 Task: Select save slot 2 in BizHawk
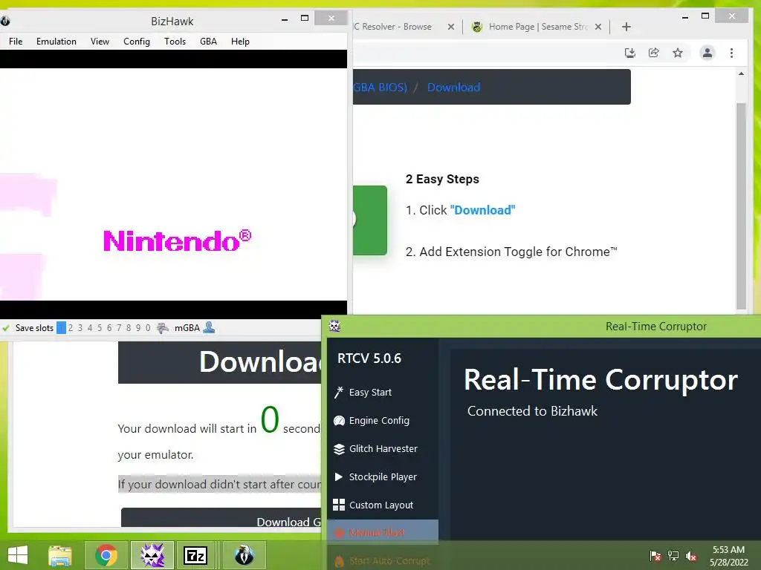click(x=71, y=327)
